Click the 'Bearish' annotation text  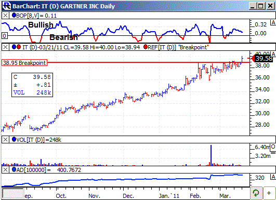click(63, 37)
